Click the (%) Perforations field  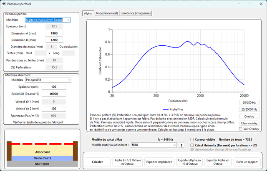click(54, 67)
